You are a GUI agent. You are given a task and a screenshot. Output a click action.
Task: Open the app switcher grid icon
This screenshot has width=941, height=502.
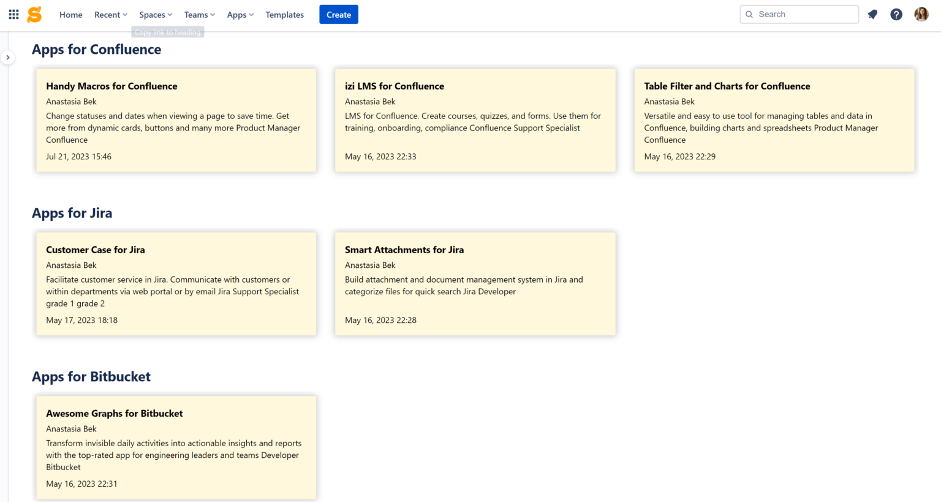tap(13, 14)
